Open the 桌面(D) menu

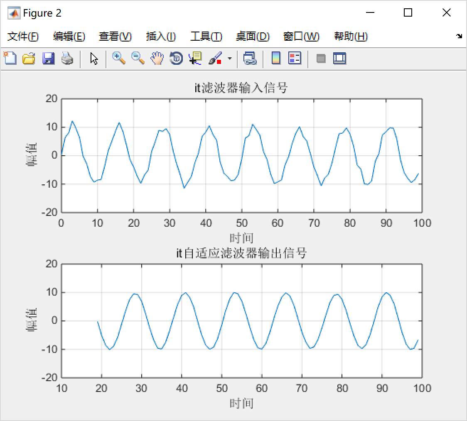click(252, 37)
